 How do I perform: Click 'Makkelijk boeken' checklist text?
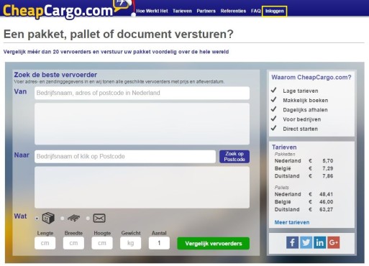click(x=305, y=101)
